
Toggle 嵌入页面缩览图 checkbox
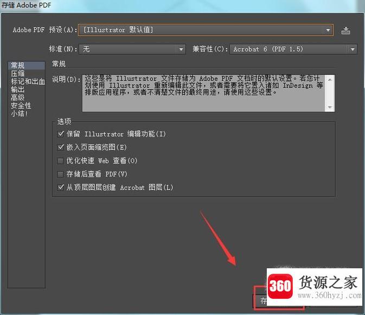60,147
